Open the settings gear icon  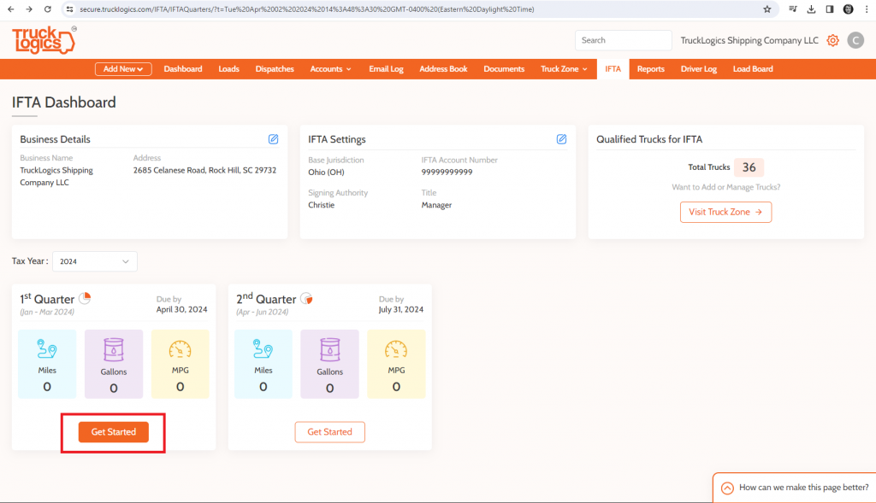832,40
